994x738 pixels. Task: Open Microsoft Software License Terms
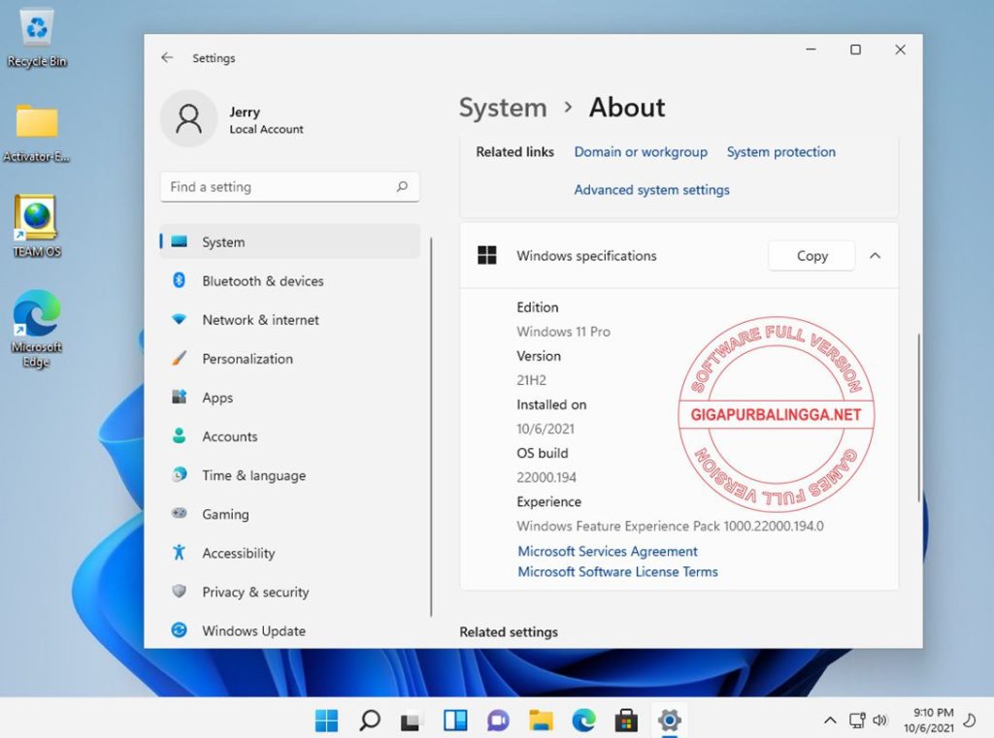point(617,571)
